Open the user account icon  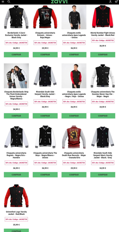pyautogui.click(x=110, y=2)
